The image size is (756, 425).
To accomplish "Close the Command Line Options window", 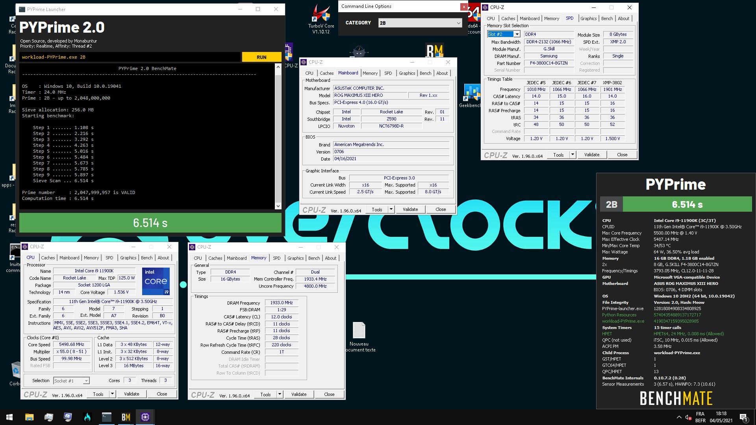I will click(x=464, y=7).
